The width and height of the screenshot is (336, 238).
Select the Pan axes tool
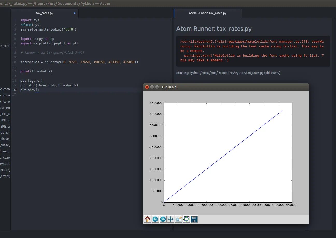coord(171,219)
